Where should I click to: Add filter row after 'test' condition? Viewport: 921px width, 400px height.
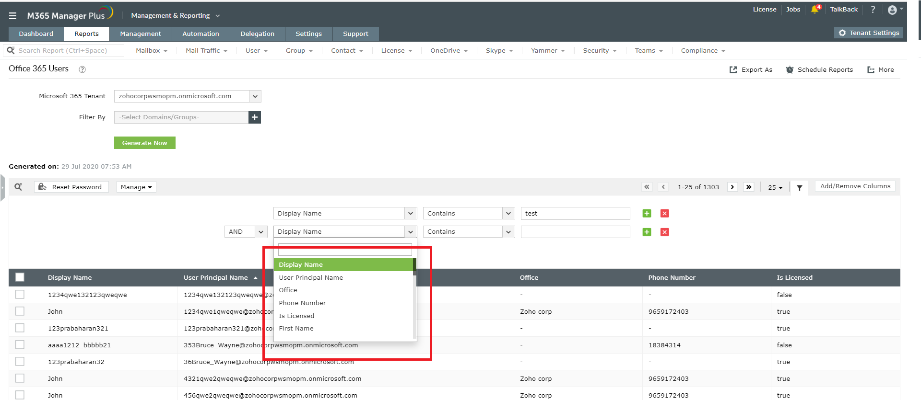click(647, 213)
